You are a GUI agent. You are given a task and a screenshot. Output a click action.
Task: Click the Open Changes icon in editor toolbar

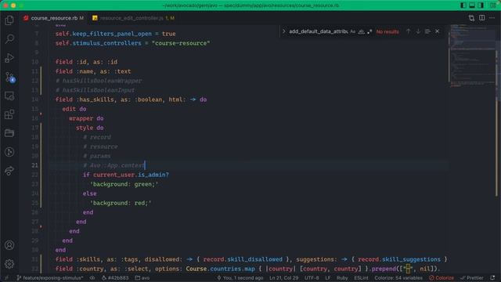coord(471,18)
